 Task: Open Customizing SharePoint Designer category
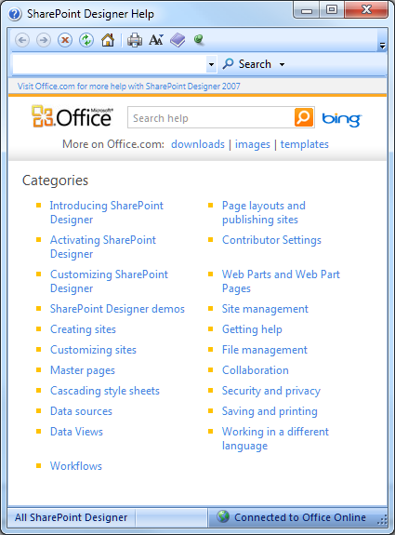click(x=109, y=281)
